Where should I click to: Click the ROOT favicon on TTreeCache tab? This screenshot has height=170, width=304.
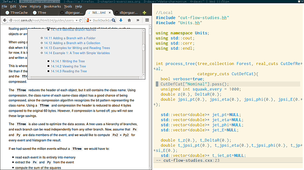(7, 13)
